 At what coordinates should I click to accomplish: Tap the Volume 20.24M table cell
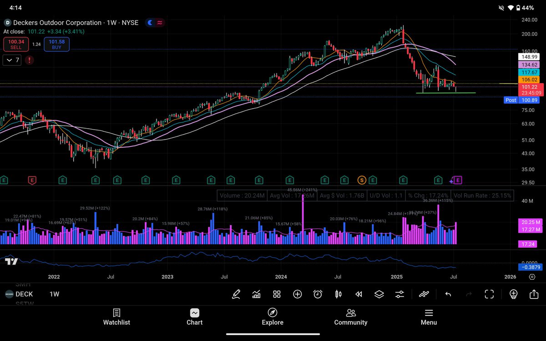[242, 196]
